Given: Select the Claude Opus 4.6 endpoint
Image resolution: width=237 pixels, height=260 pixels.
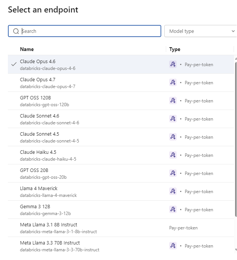Looking at the screenshot, I should point(121,64).
